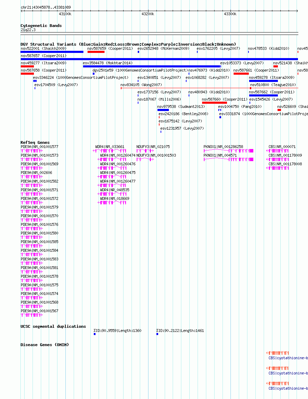Open variant esv1053373 (Levy2007)
Screen dimensions: 308x399
242,63
